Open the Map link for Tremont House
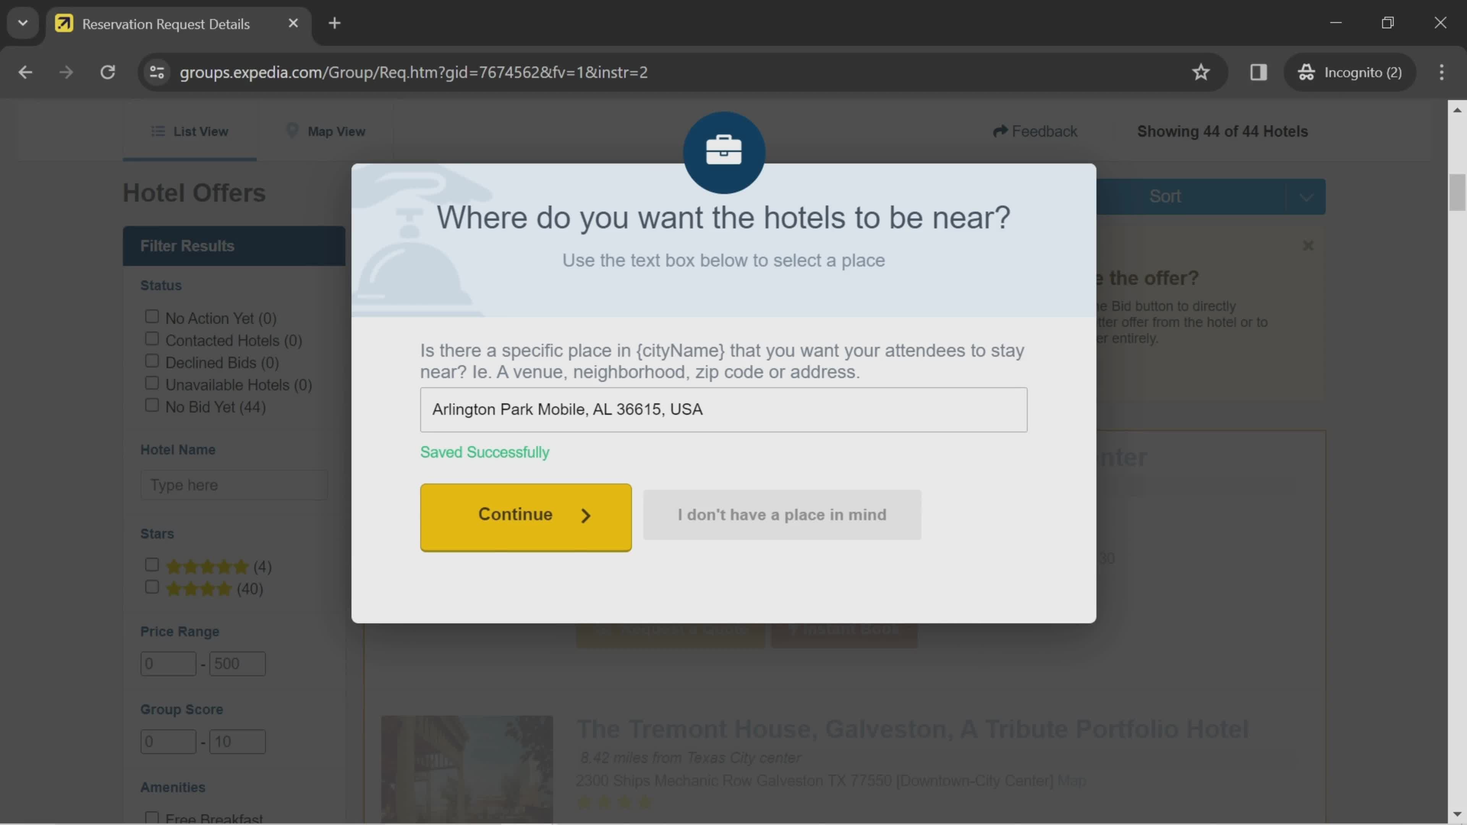Image resolution: width=1467 pixels, height=825 pixels. (x=1071, y=781)
